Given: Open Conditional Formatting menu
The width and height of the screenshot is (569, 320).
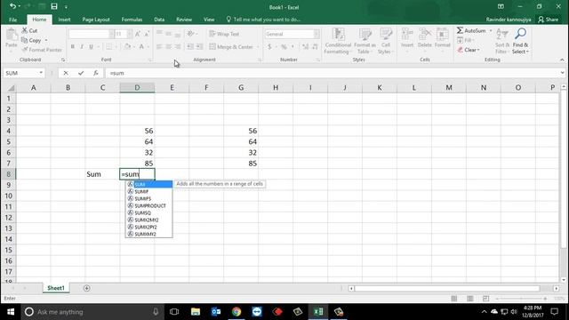Looking at the screenshot, I should click(x=338, y=41).
